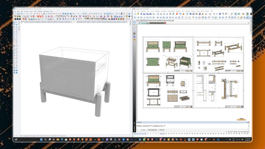The image size is (265, 149).
Task: Click the search magnifier icon in SketchUp toolbar
Action: coord(15,14)
